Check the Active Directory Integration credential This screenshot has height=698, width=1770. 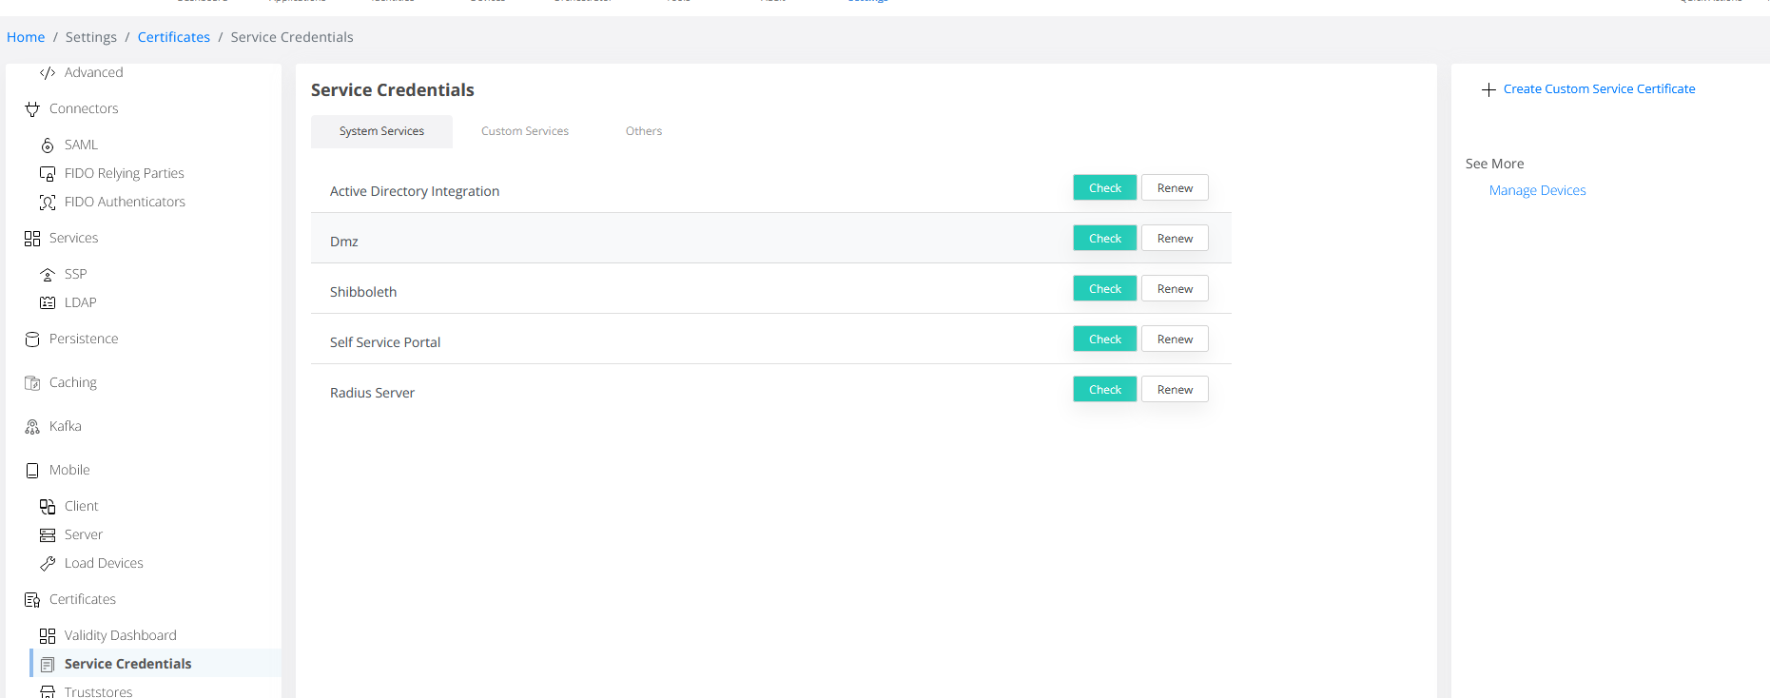[x=1104, y=188]
